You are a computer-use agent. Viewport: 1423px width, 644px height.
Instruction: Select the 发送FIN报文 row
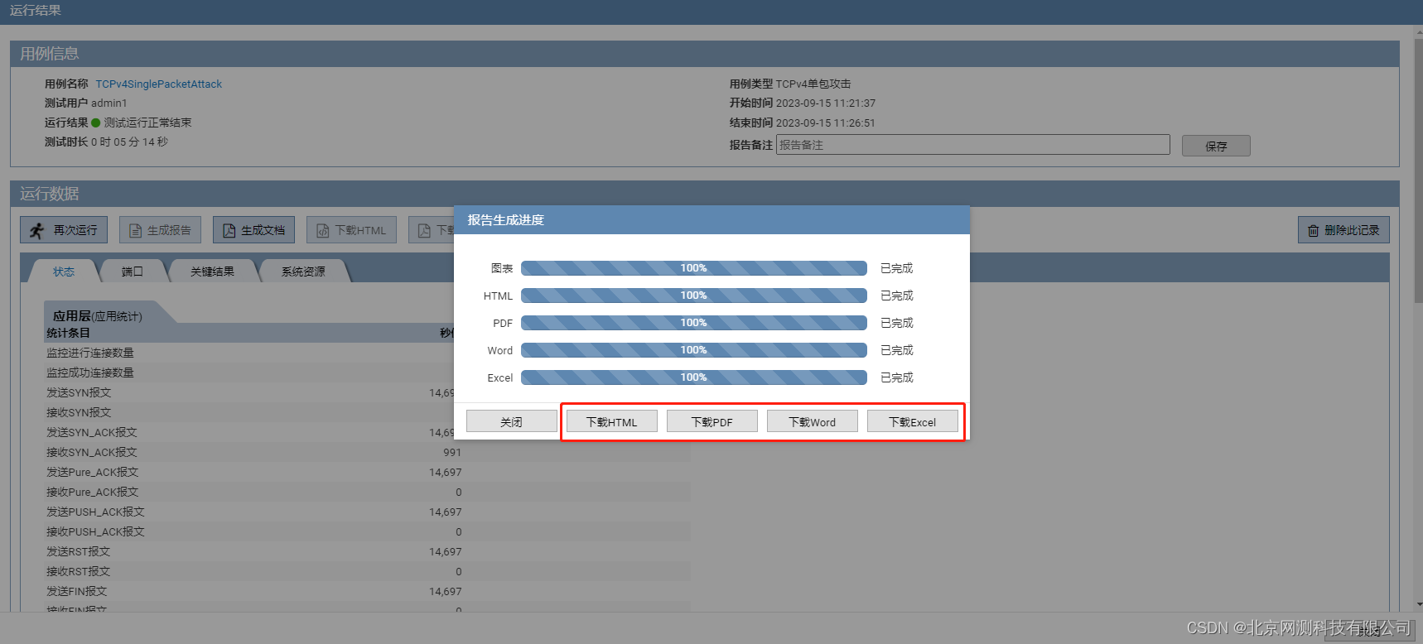367,591
